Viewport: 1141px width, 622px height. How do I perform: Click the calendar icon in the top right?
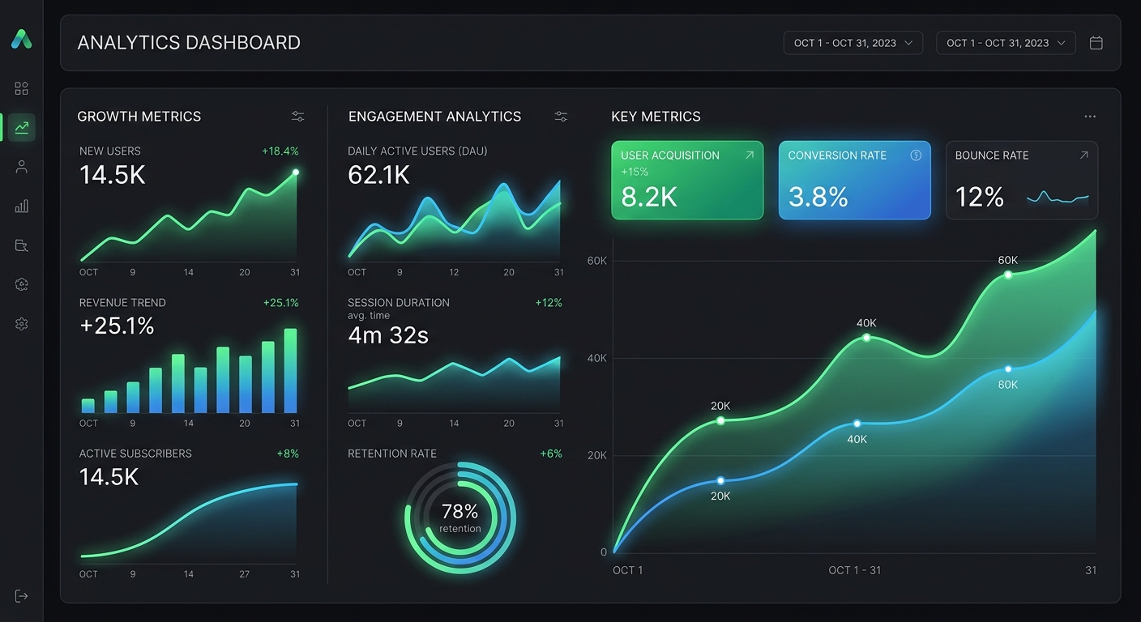point(1096,42)
